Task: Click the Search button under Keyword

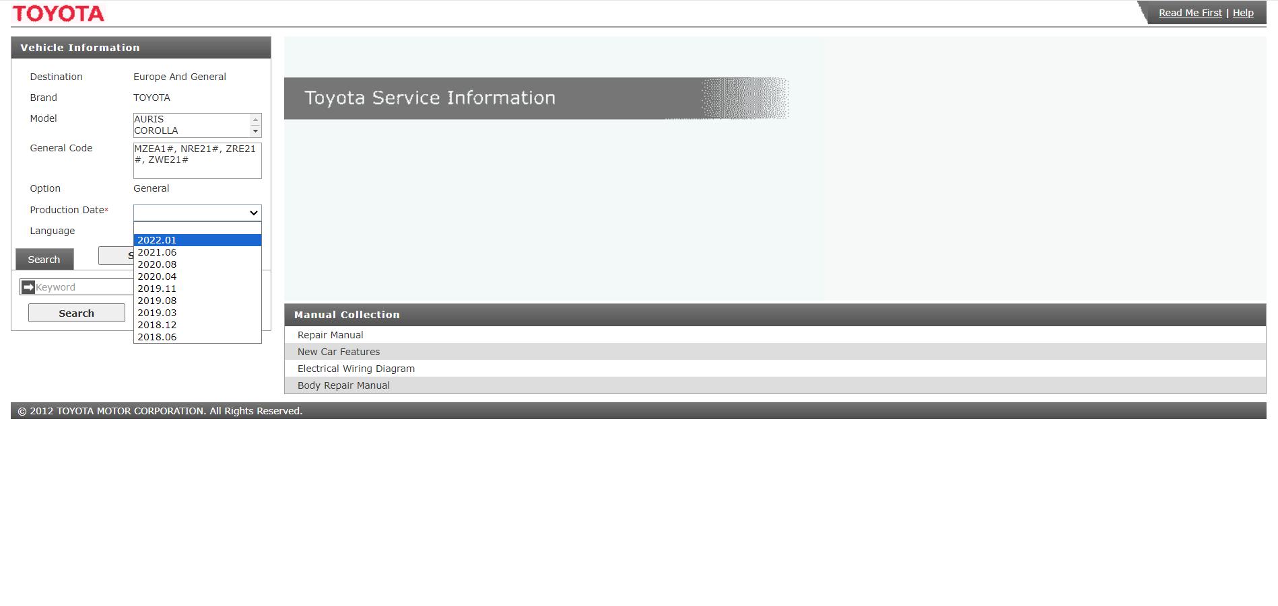Action: coord(77,313)
